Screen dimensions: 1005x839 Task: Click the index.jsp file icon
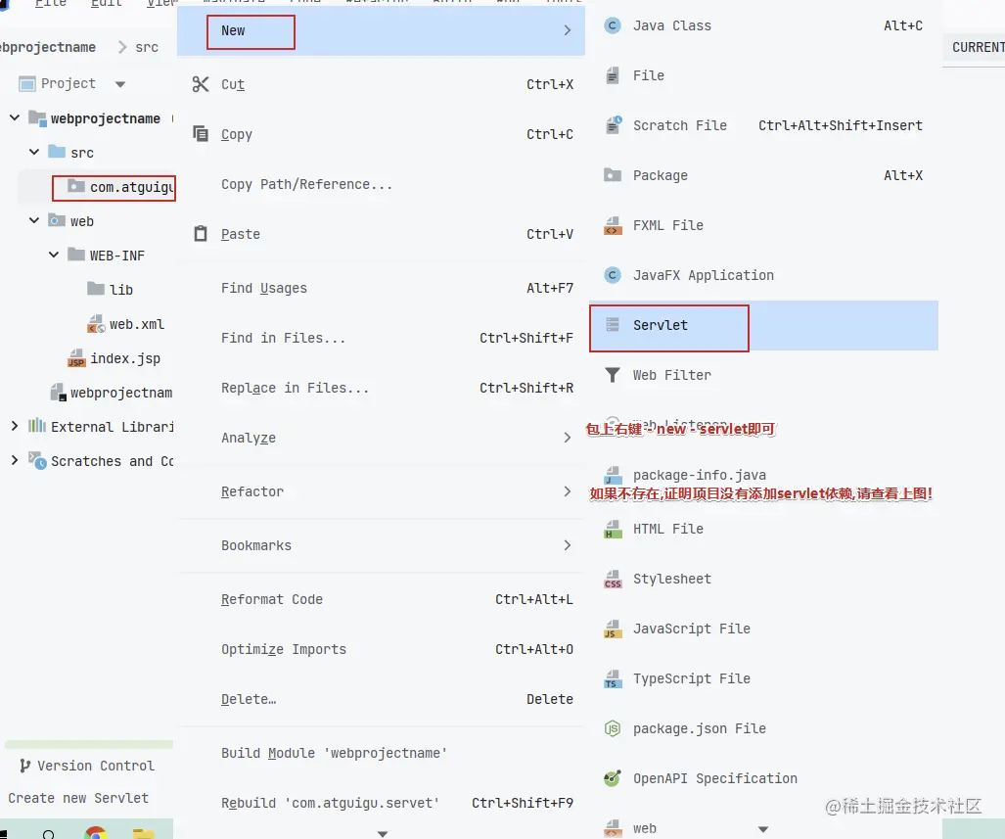pos(76,358)
